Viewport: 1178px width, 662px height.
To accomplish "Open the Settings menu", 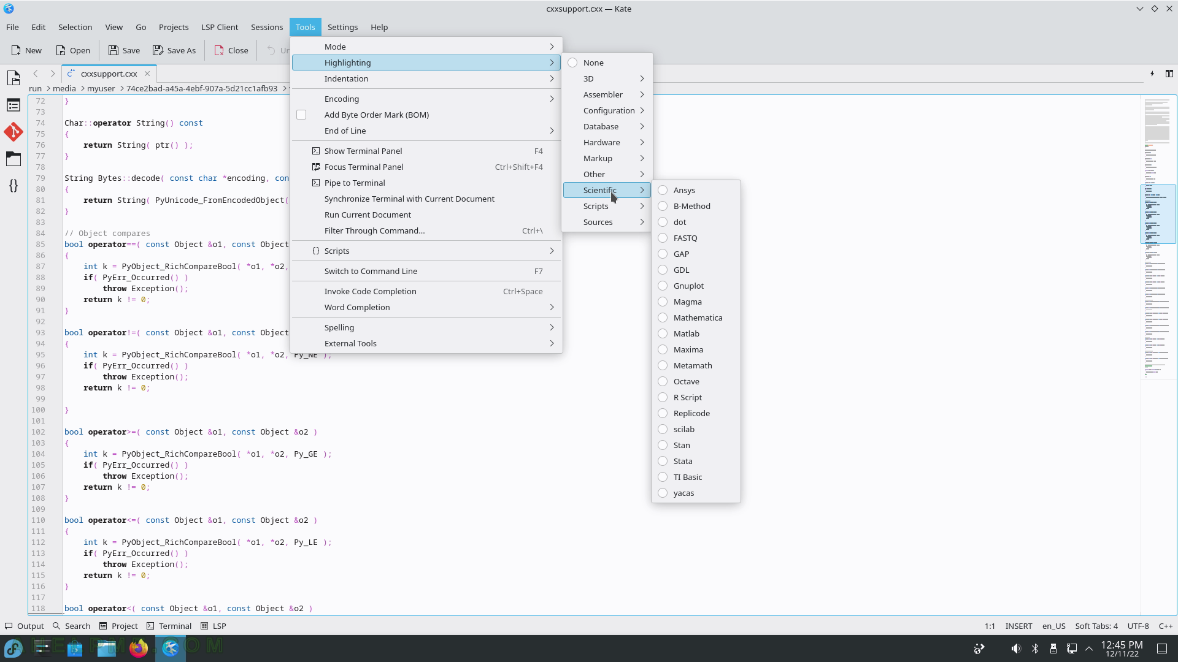I will click(342, 27).
